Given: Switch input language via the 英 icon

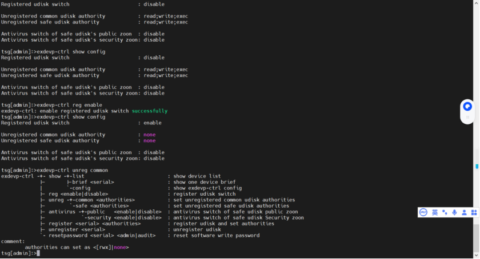Looking at the screenshot, I should pyautogui.click(x=435, y=212).
